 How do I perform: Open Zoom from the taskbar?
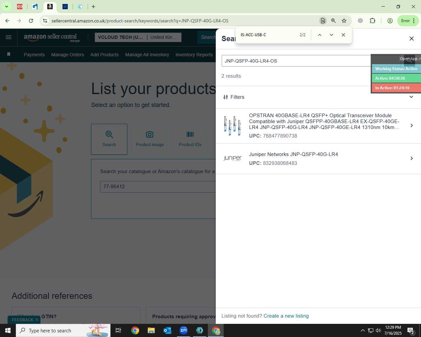[x=184, y=330]
